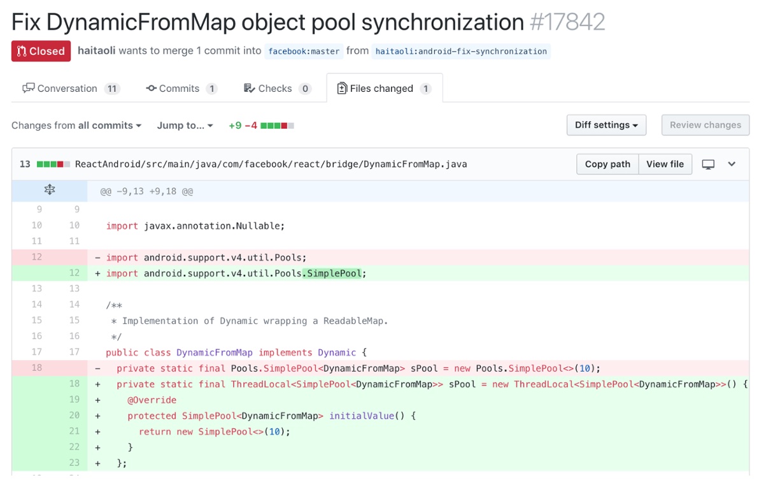
Task: Click the expand-all diff hunk icon
Action: pos(50,189)
